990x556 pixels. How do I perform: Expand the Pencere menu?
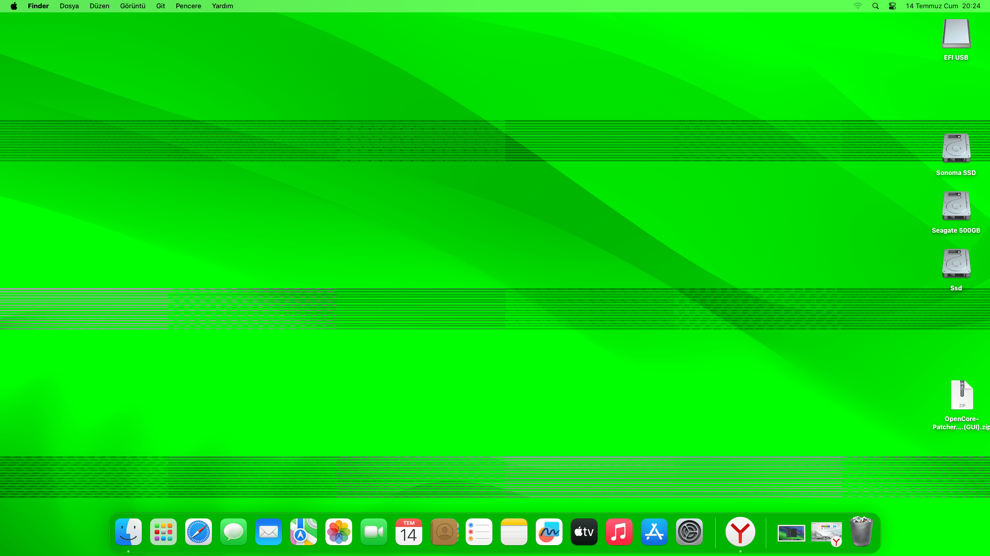(x=188, y=6)
